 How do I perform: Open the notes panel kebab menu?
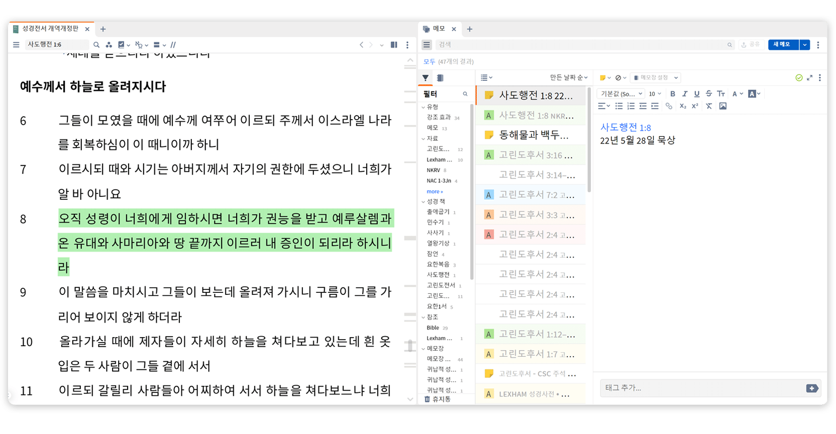click(x=818, y=45)
